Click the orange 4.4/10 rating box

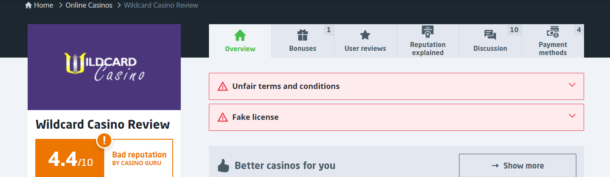70,158
